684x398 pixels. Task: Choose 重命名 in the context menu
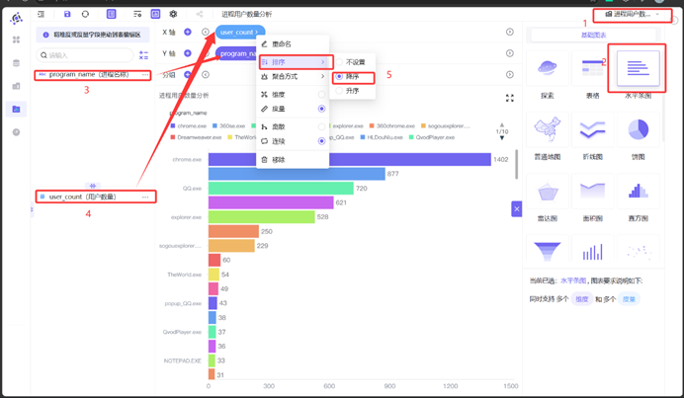pyautogui.click(x=293, y=44)
